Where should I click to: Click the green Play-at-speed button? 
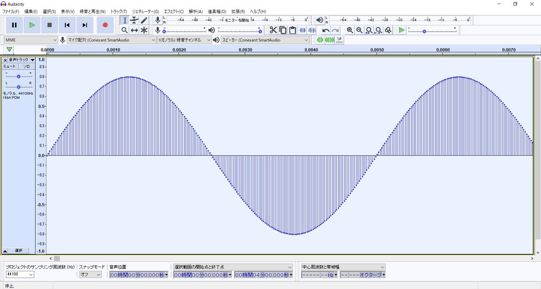pos(402,30)
